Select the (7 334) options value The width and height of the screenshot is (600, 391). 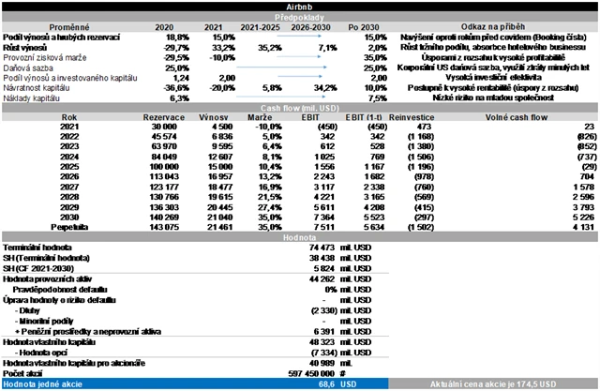click(324, 353)
